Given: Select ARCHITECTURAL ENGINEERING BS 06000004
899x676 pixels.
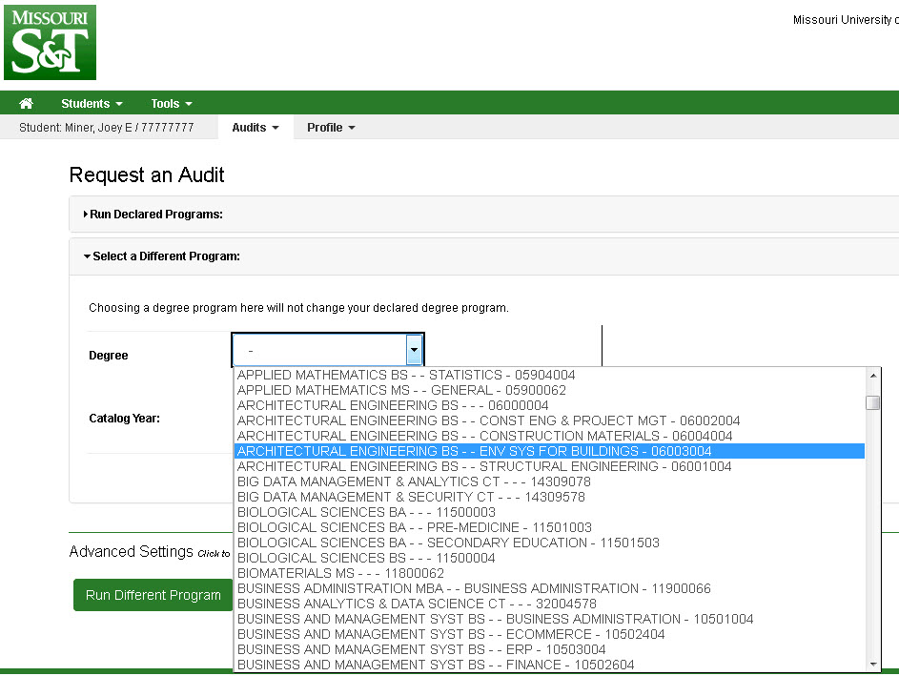Looking at the screenshot, I should pyautogui.click(x=549, y=405).
